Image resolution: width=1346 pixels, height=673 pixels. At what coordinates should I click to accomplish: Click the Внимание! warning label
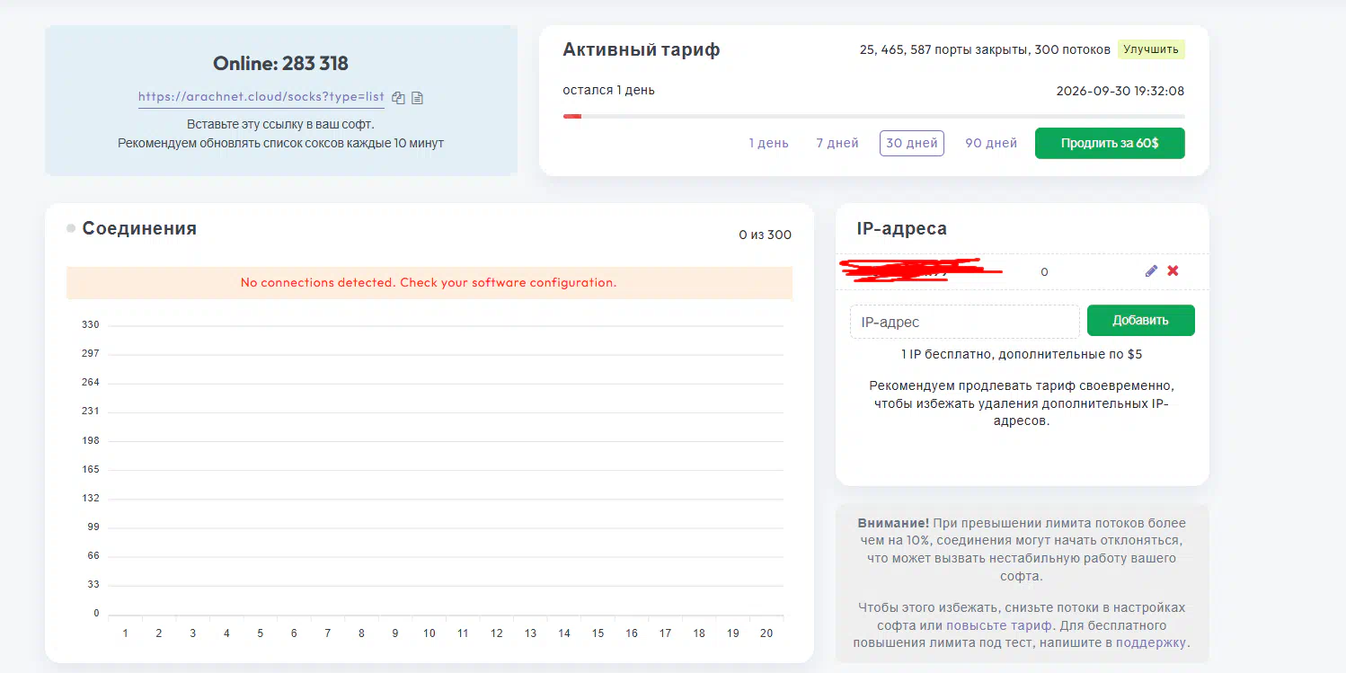pos(894,523)
